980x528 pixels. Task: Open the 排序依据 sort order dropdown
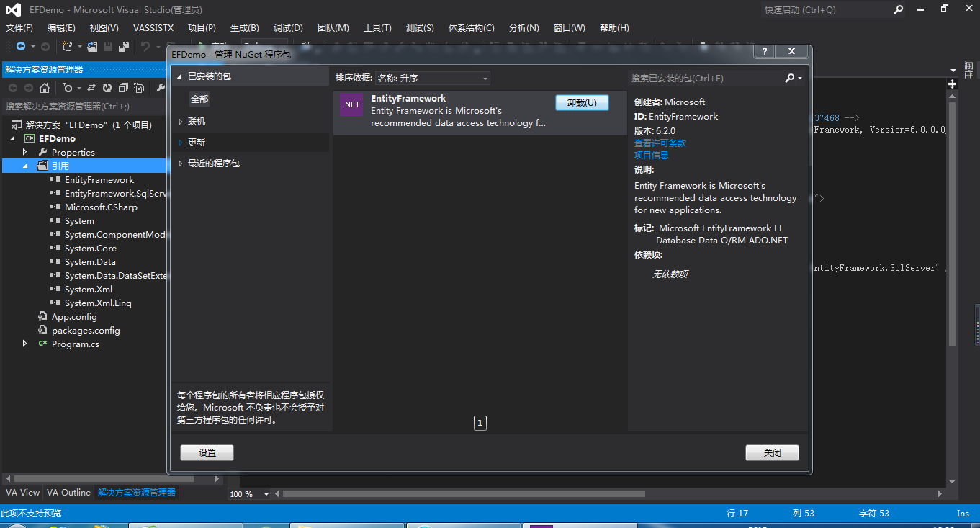433,78
